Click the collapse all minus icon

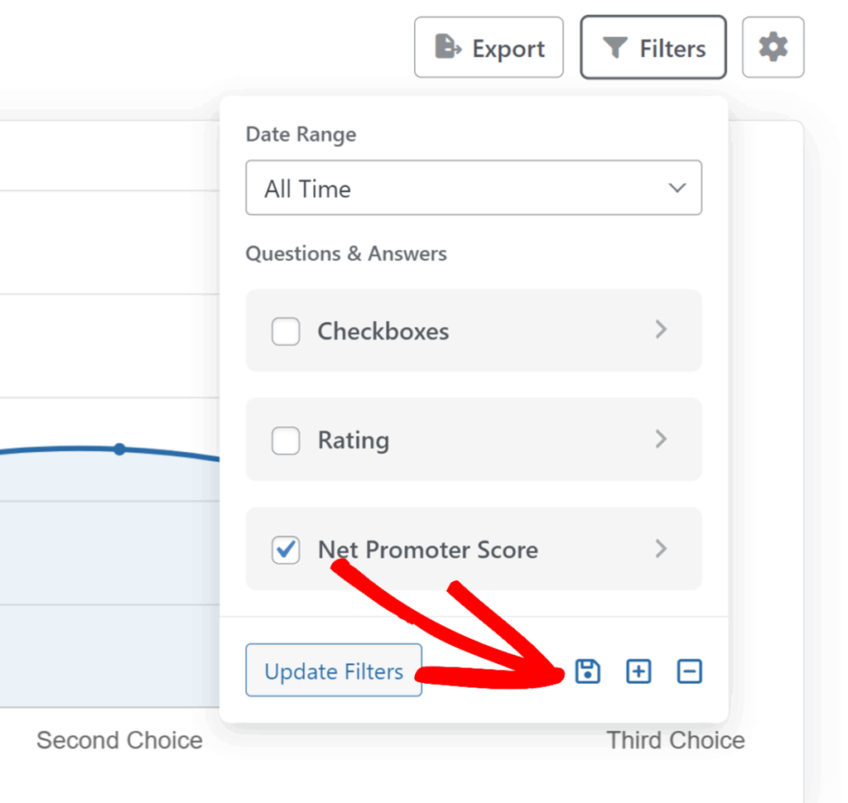pos(689,671)
